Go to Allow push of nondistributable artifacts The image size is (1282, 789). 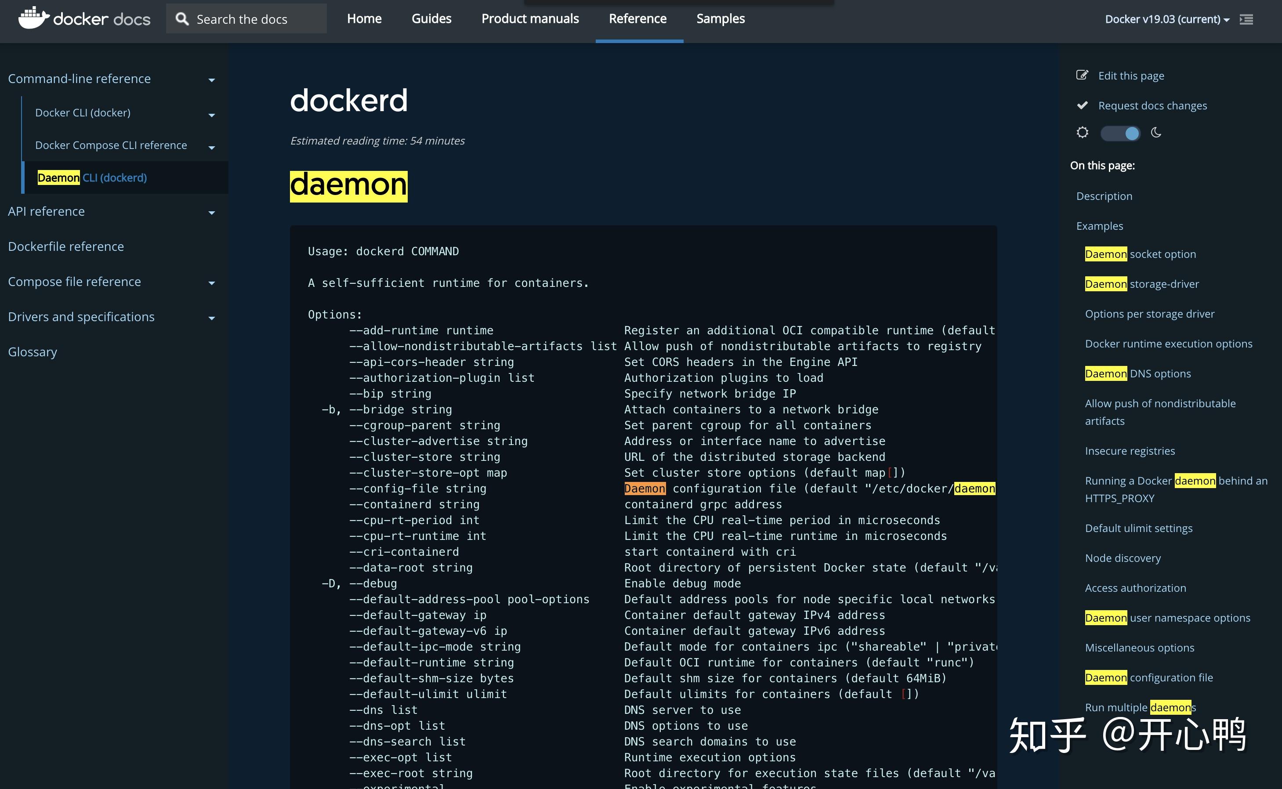(x=1160, y=412)
